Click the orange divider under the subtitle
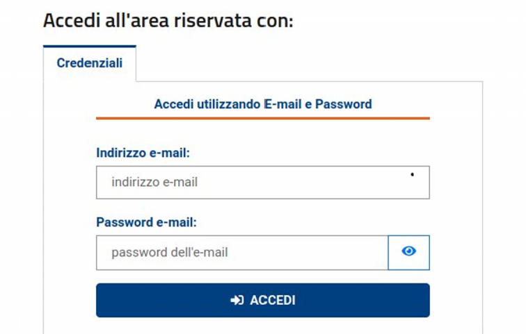This screenshot has height=334, width=526. 263,118
